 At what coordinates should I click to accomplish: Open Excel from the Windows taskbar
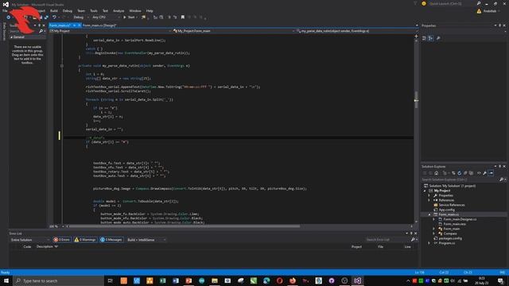(162, 280)
